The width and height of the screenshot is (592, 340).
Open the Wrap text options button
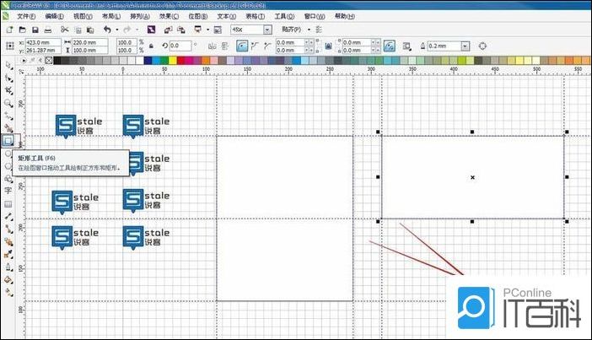click(x=406, y=46)
